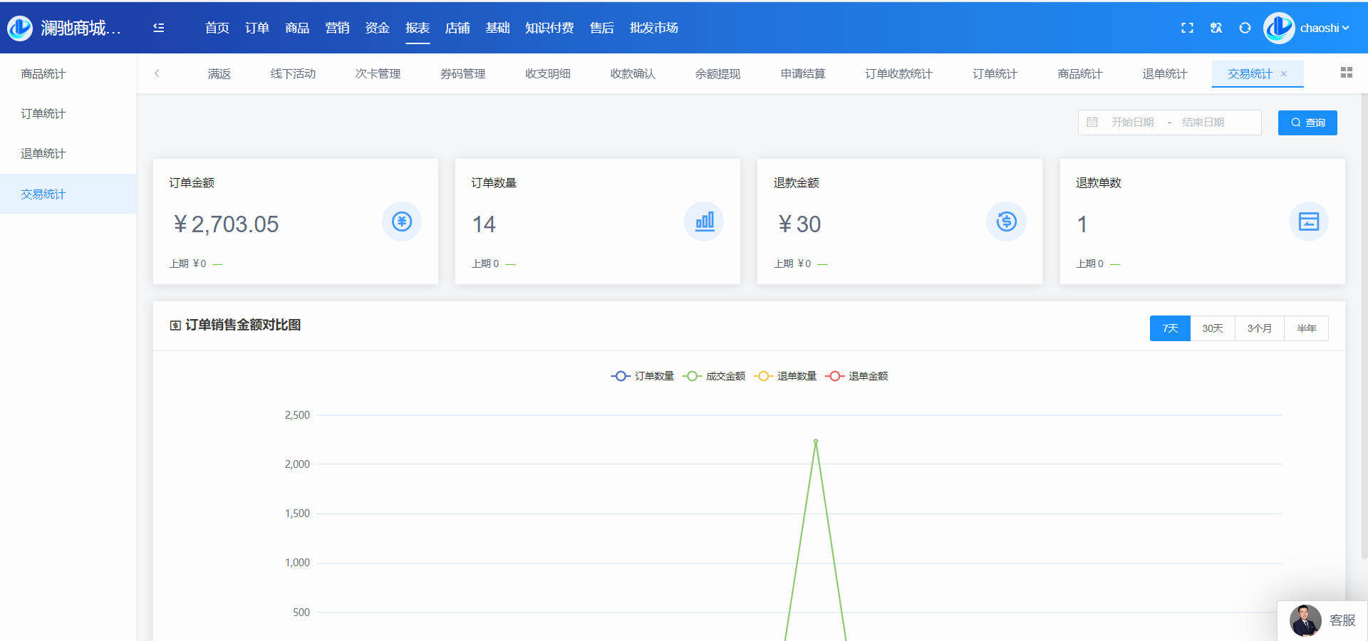This screenshot has height=641, width=1368.
Task: Toggle 成交金额 legend series
Action: (714, 376)
